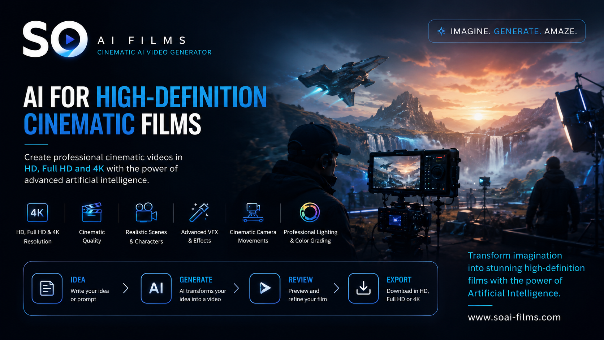Click the Export download icon

pos(363,288)
